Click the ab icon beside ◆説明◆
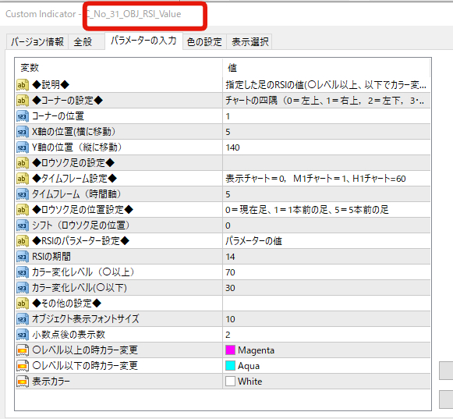Viewport: 453px width, 419px height. pos(23,85)
